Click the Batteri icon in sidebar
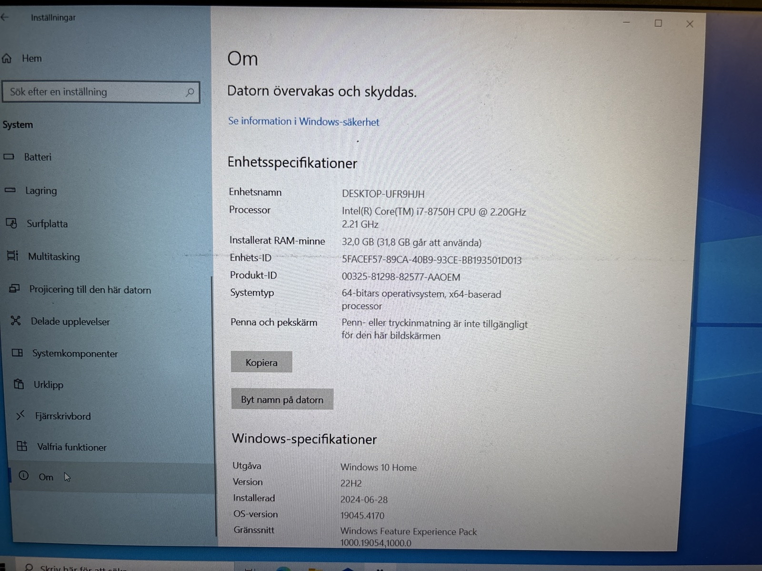Viewport: 762px width, 571px height. [x=9, y=157]
